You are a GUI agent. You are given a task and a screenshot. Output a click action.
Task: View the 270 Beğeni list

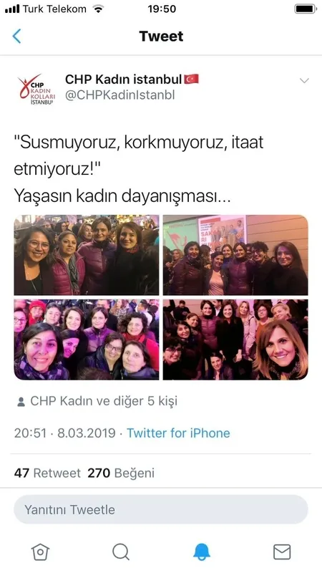pos(121,473)
